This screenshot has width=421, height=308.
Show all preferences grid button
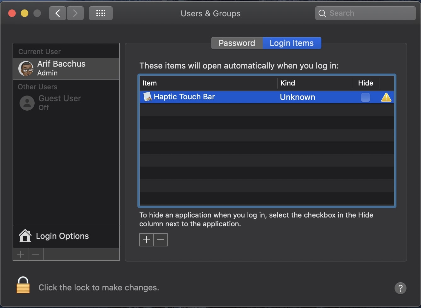coord(101,13)
